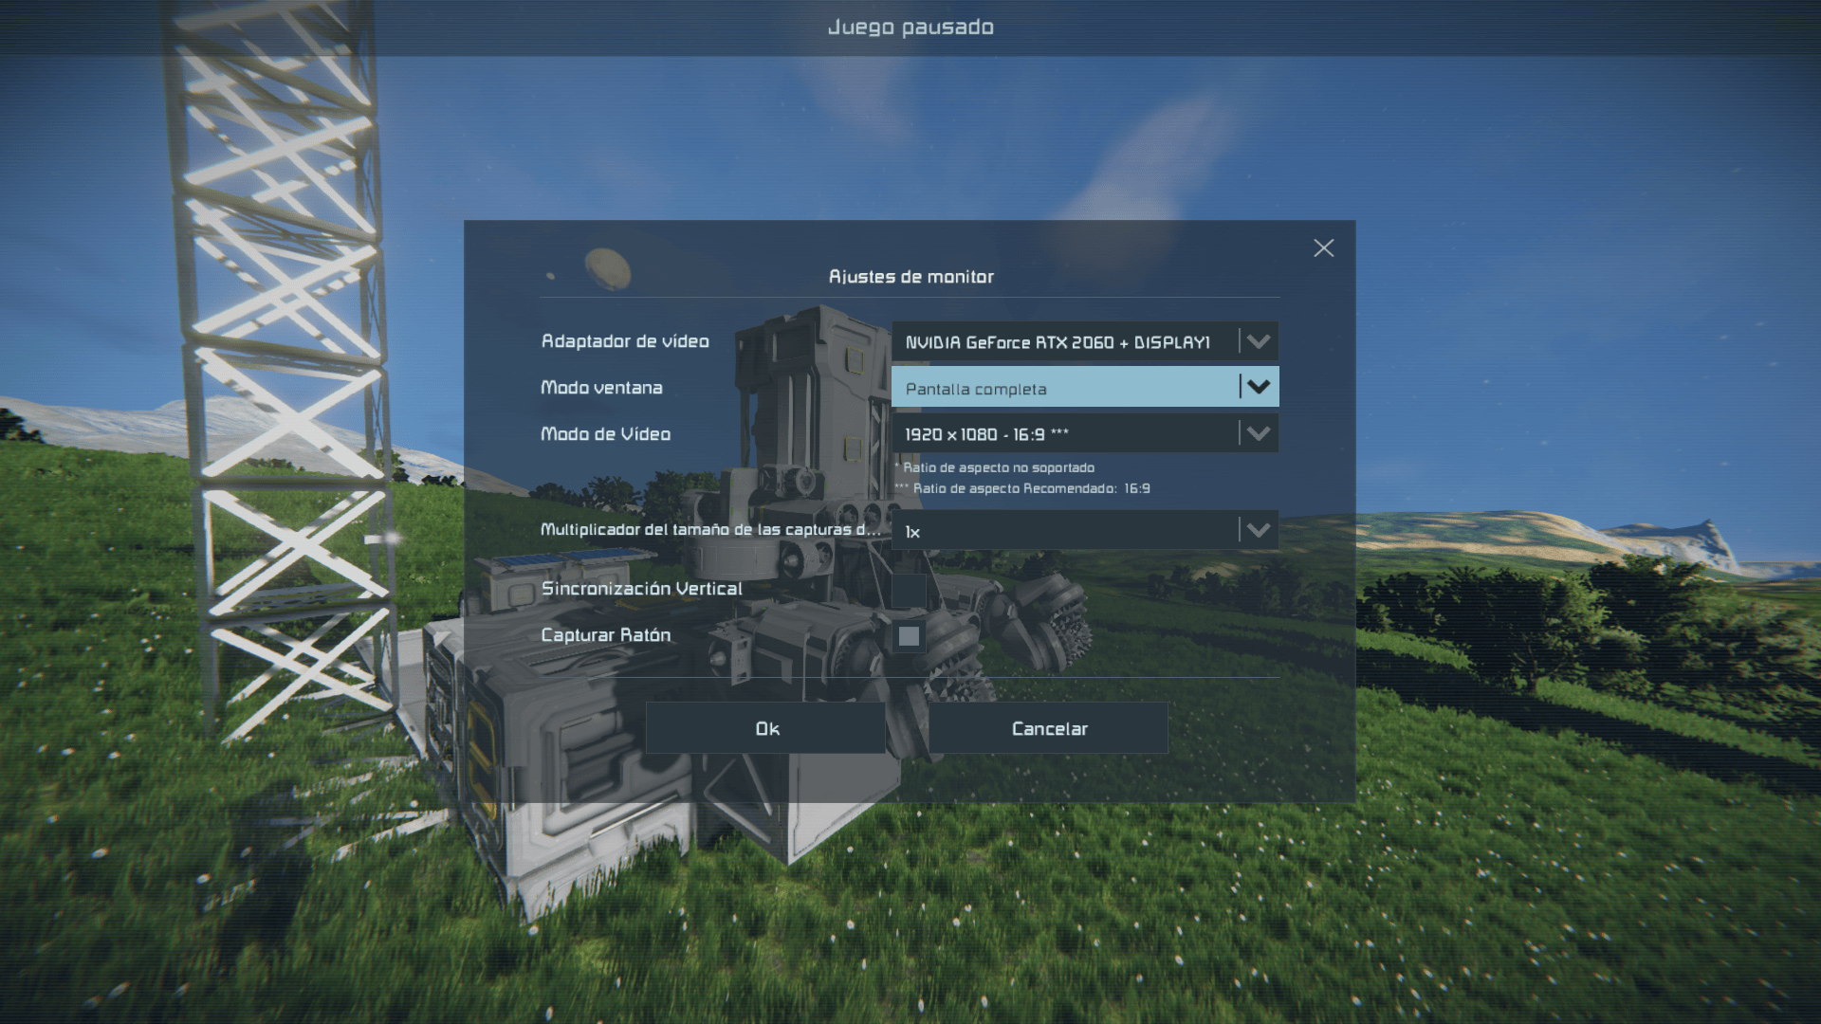The image size is (1821, 1024).
Task: Enable Sincronización Vertical checkbox
Action: (909, 590)
